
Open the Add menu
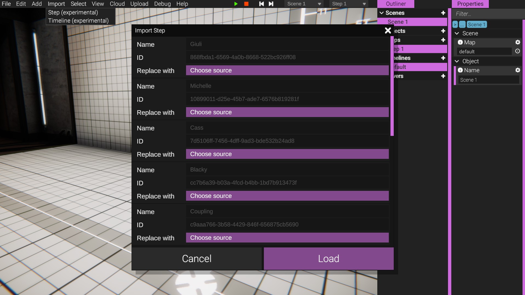[x=37, y=4]
